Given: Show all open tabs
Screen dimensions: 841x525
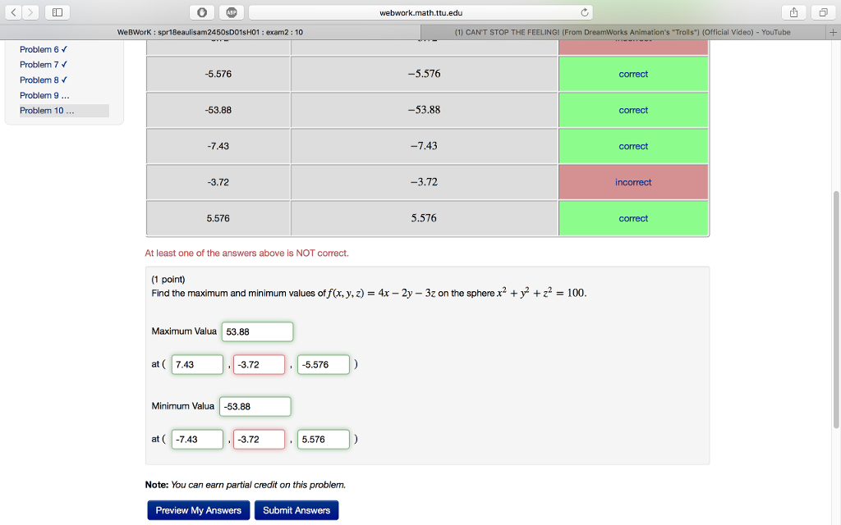Looking at the screenshot, I should pyautogui.click(x=822, y=12).
